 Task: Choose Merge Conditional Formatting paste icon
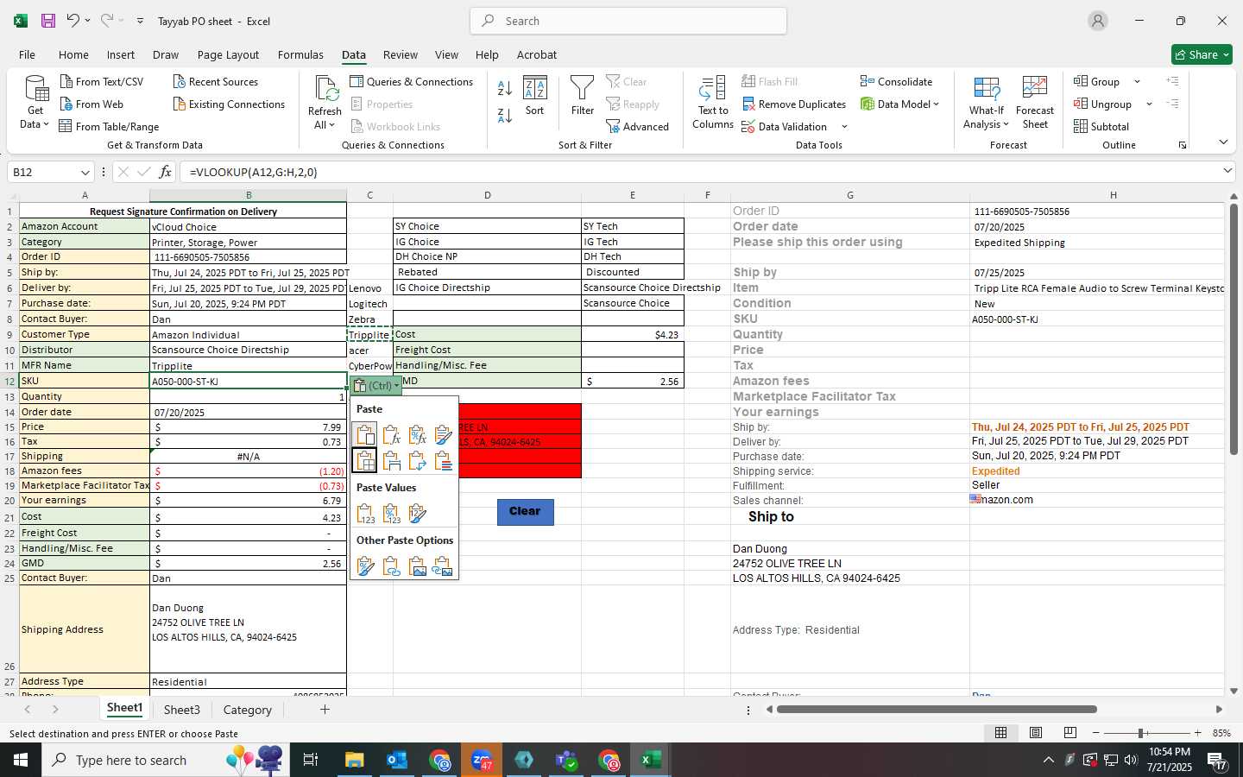(443, 460)
